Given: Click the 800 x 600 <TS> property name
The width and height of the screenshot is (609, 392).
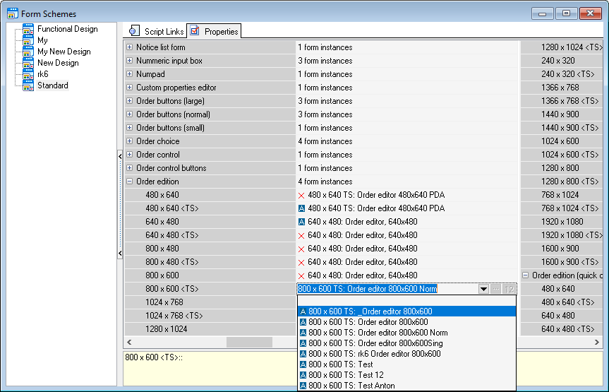Looking at the screenshot, I should pos(172,289).
